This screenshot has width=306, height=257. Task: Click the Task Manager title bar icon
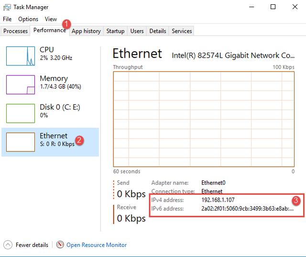coord(7,7)
